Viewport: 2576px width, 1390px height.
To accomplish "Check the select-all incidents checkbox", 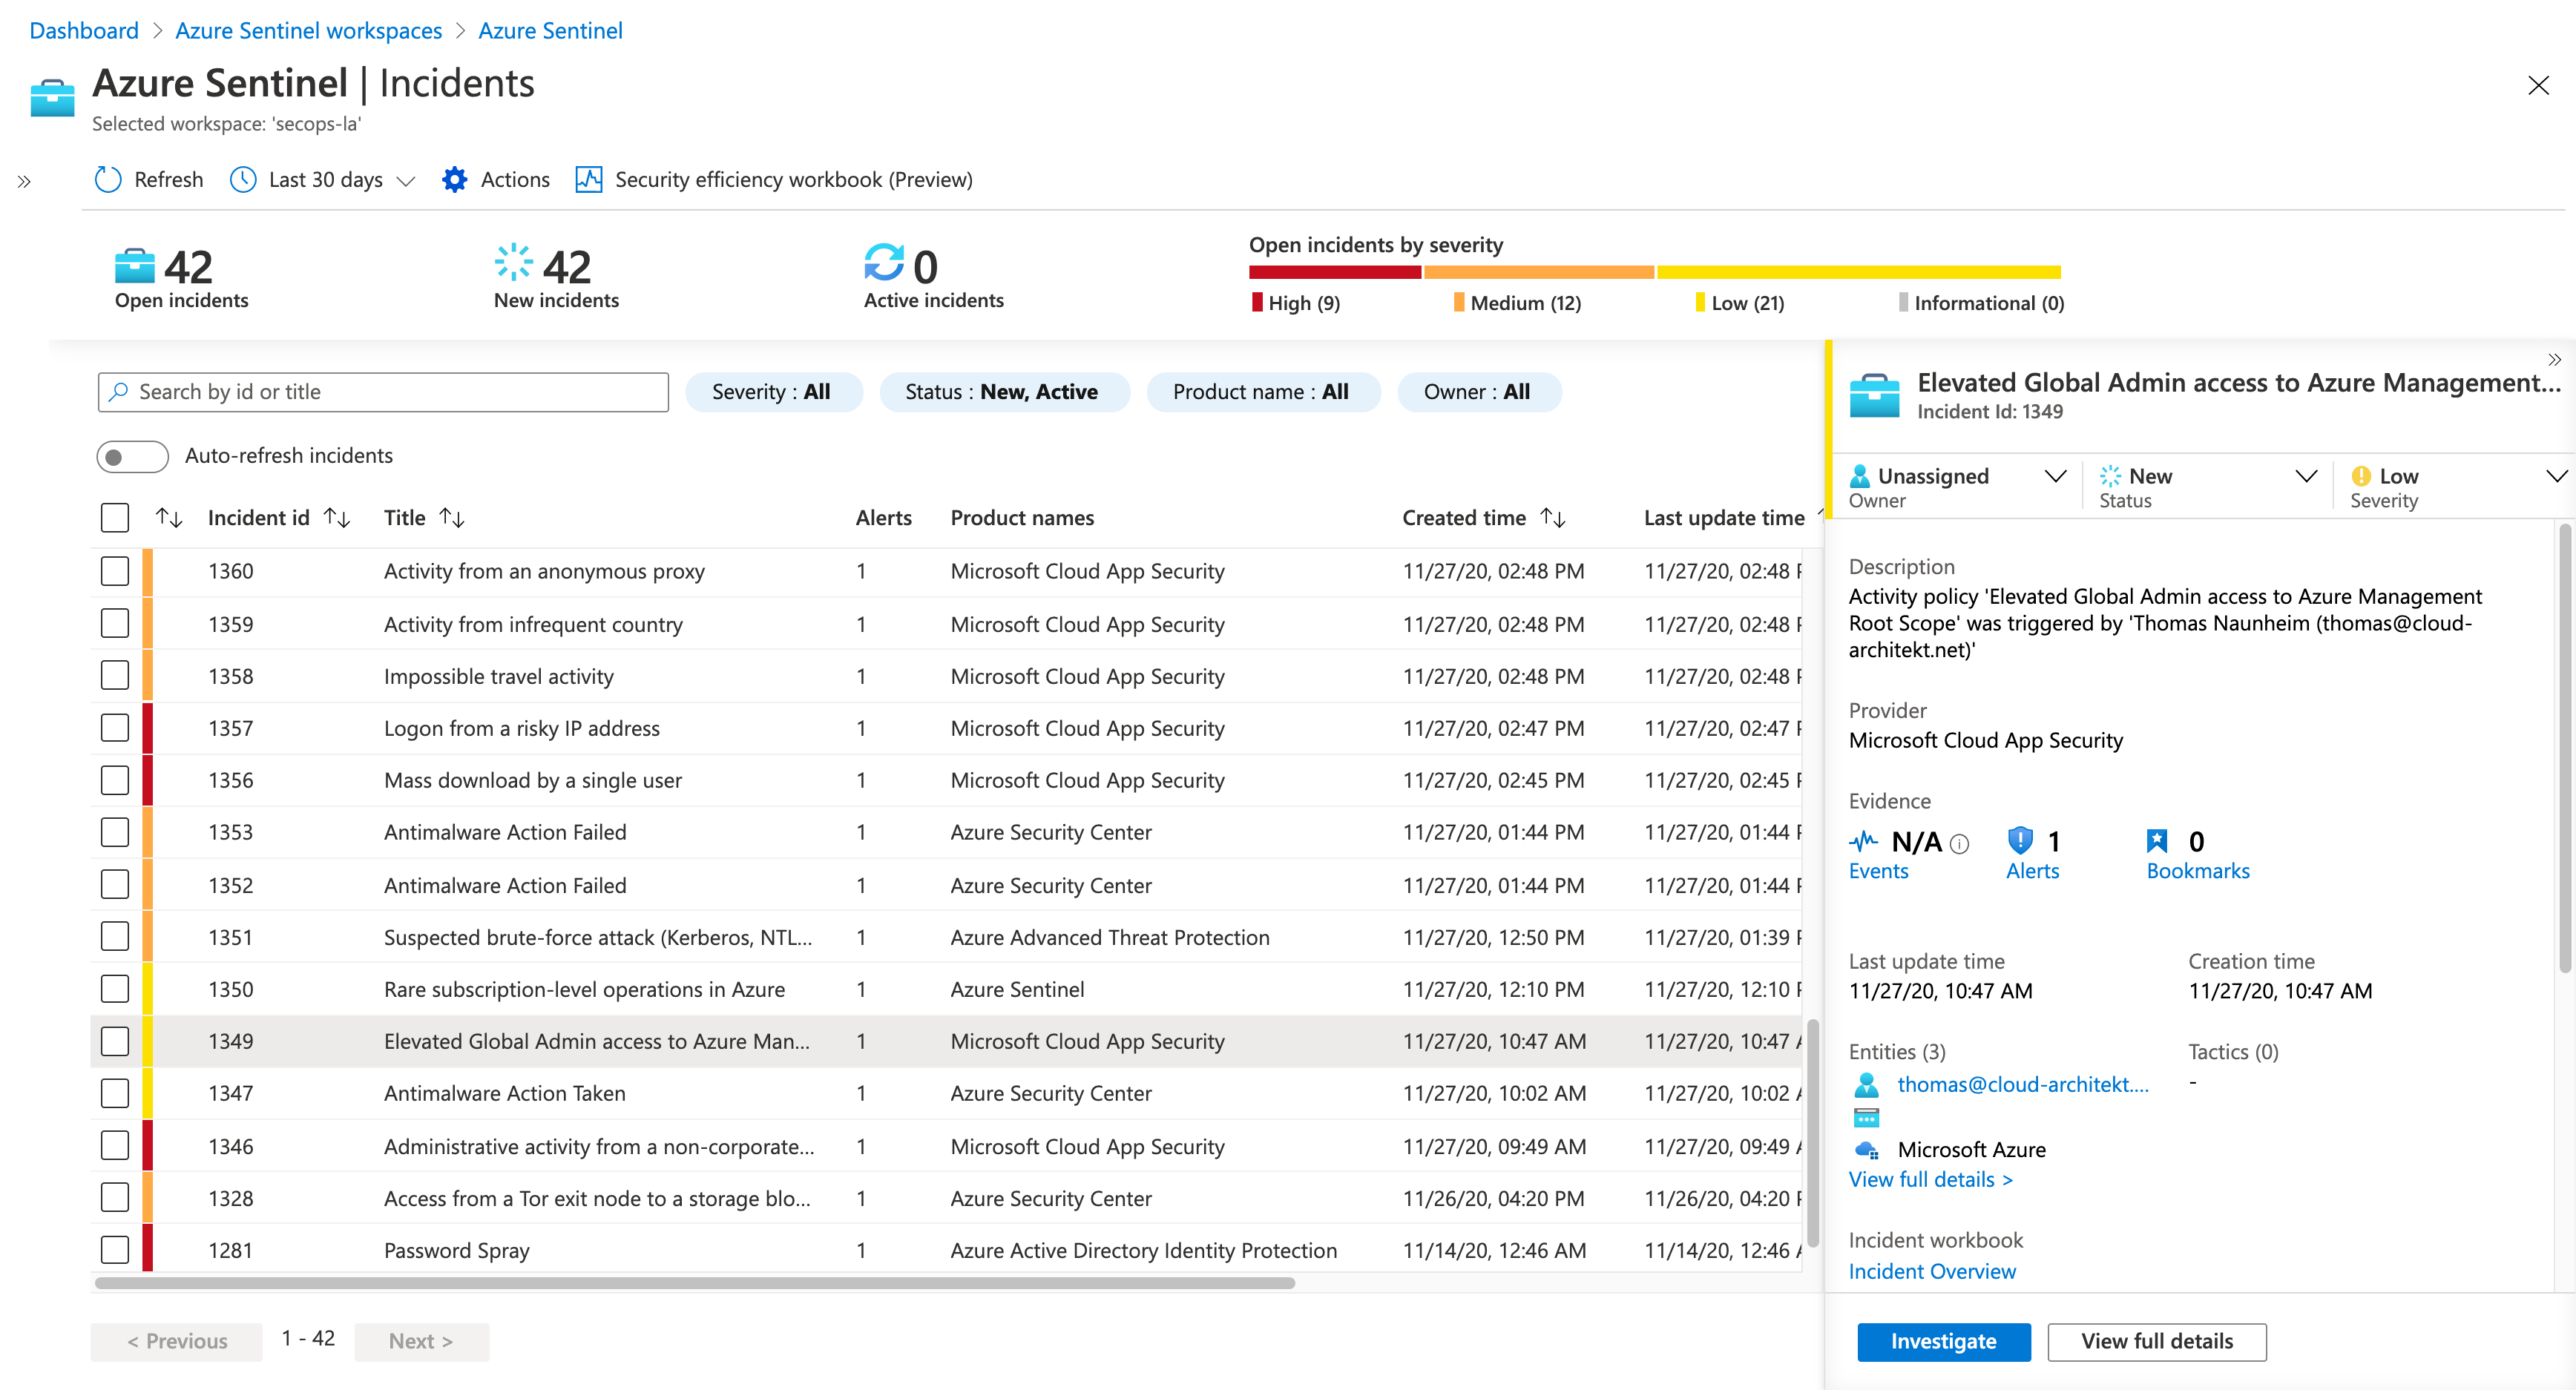I will click(x=115, y=518).
